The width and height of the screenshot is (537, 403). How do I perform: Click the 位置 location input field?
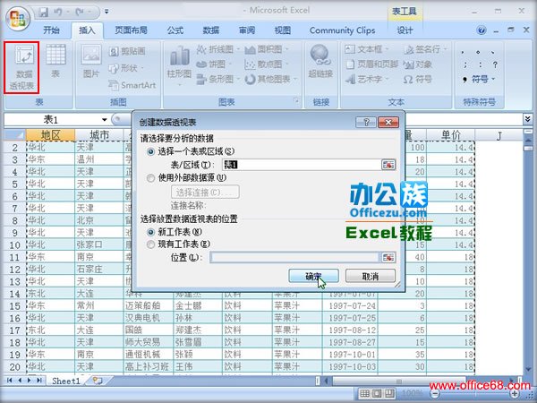(x=294, y=257)
